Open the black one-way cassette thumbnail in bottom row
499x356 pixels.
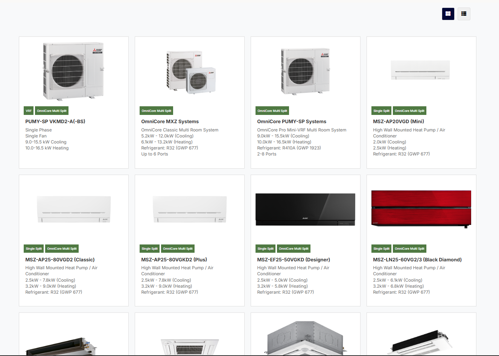421,342
